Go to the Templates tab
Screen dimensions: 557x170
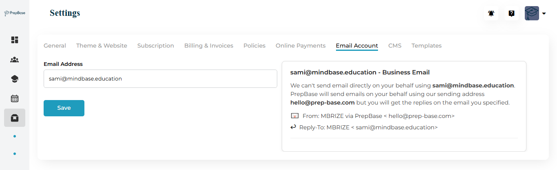(427, 46)
